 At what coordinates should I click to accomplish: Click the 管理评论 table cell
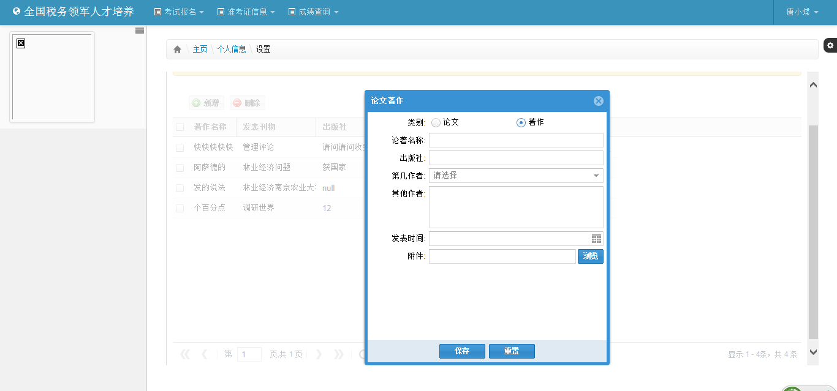click(259, 147)
